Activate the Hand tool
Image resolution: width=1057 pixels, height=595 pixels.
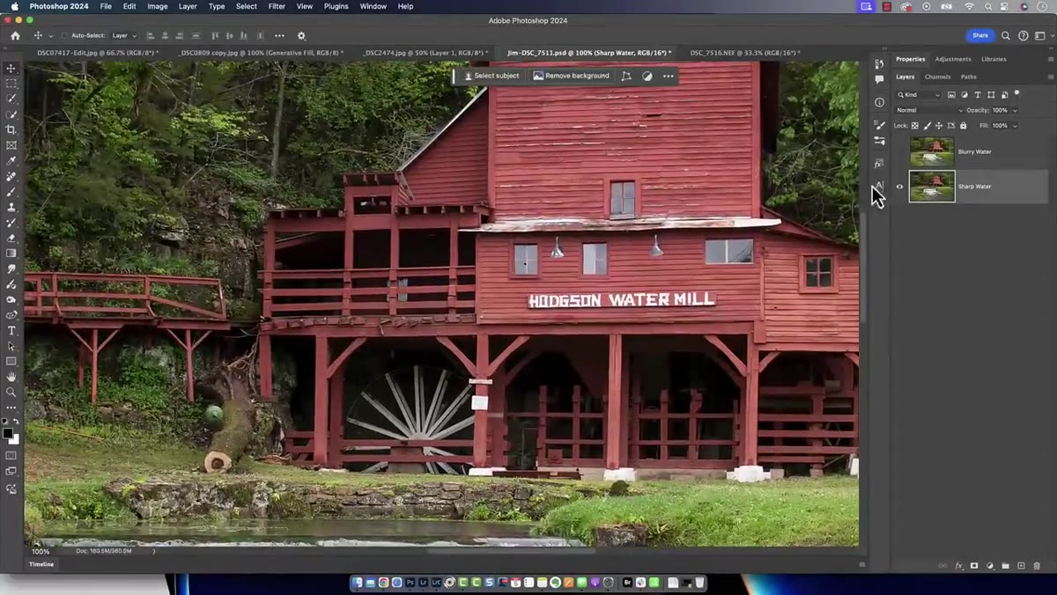11,377
